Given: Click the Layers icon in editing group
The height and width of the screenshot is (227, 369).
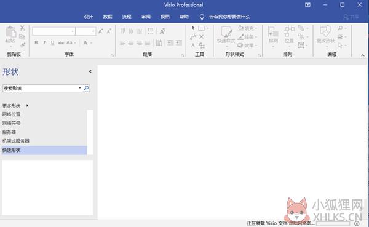Looking at the screenshot, I should pos(340,37).
